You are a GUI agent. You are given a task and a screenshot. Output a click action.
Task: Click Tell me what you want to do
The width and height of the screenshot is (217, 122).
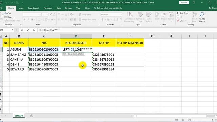[108, 8]
